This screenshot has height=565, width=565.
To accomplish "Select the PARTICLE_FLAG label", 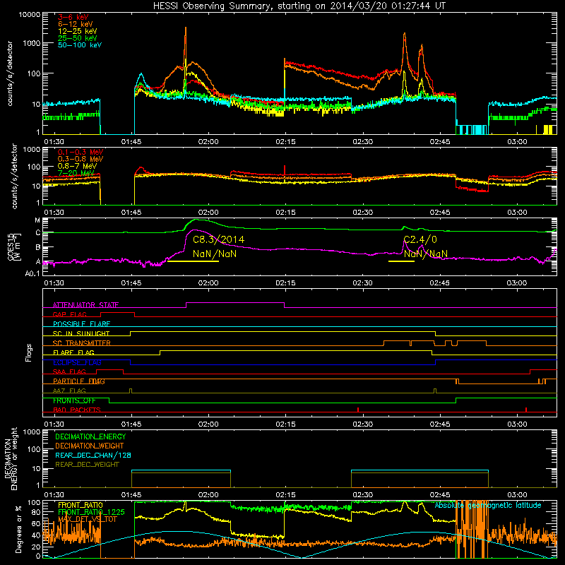I will (x=79, y=381).
